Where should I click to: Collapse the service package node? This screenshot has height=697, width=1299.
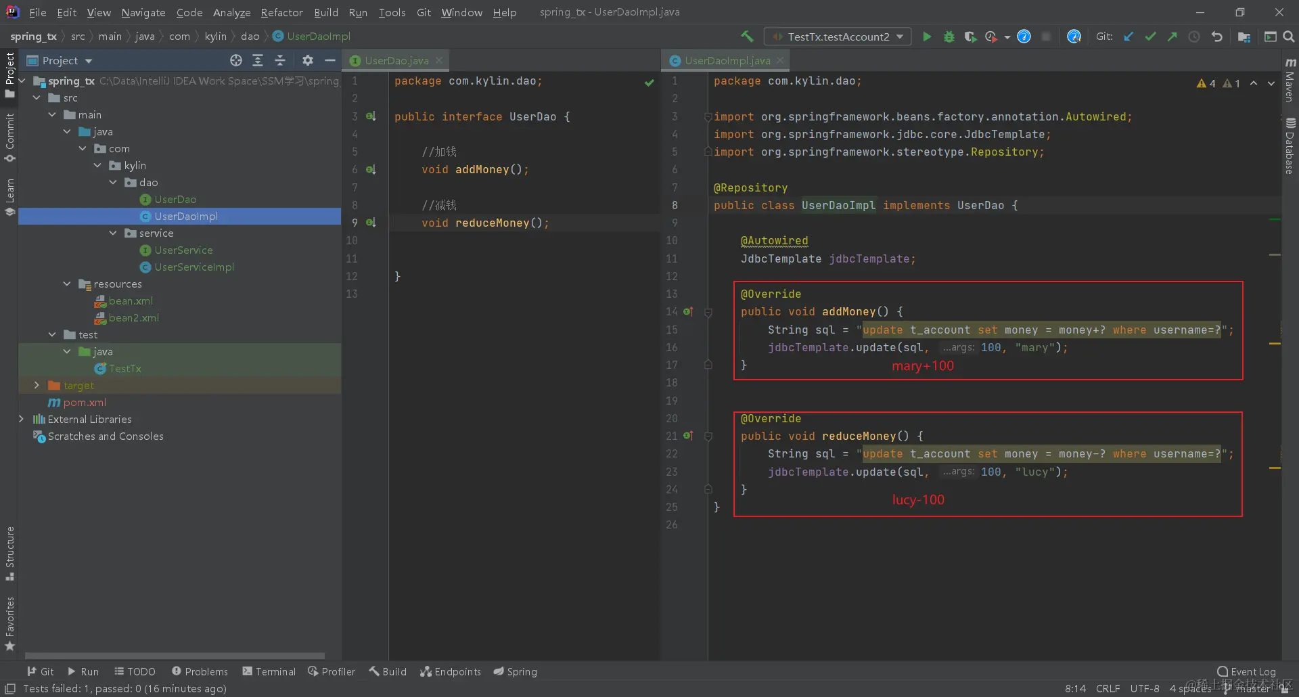[x=113, y=233]
